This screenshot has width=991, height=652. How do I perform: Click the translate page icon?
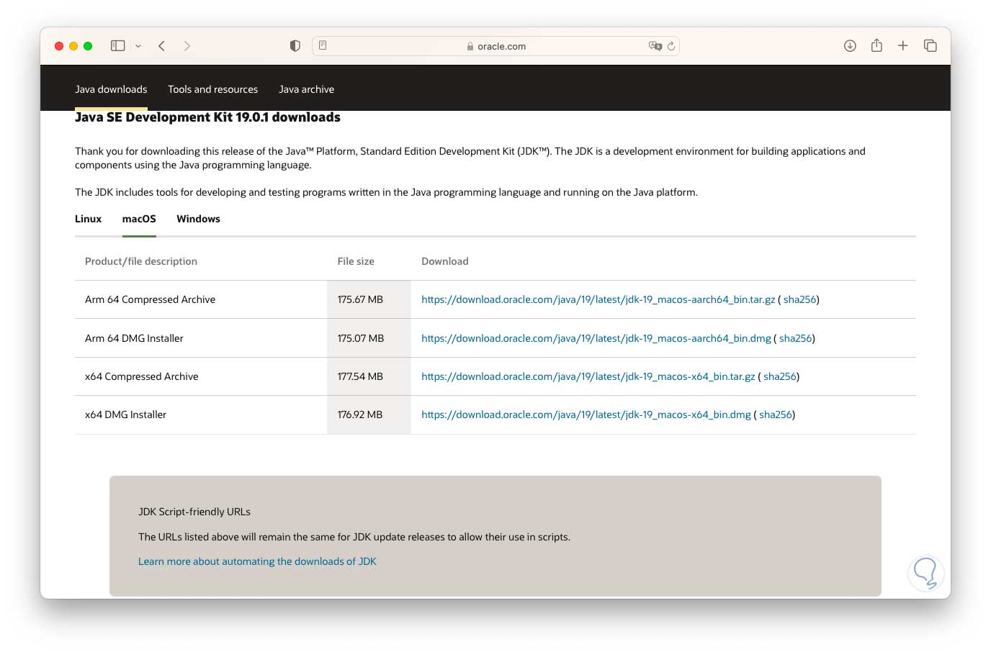655,46
